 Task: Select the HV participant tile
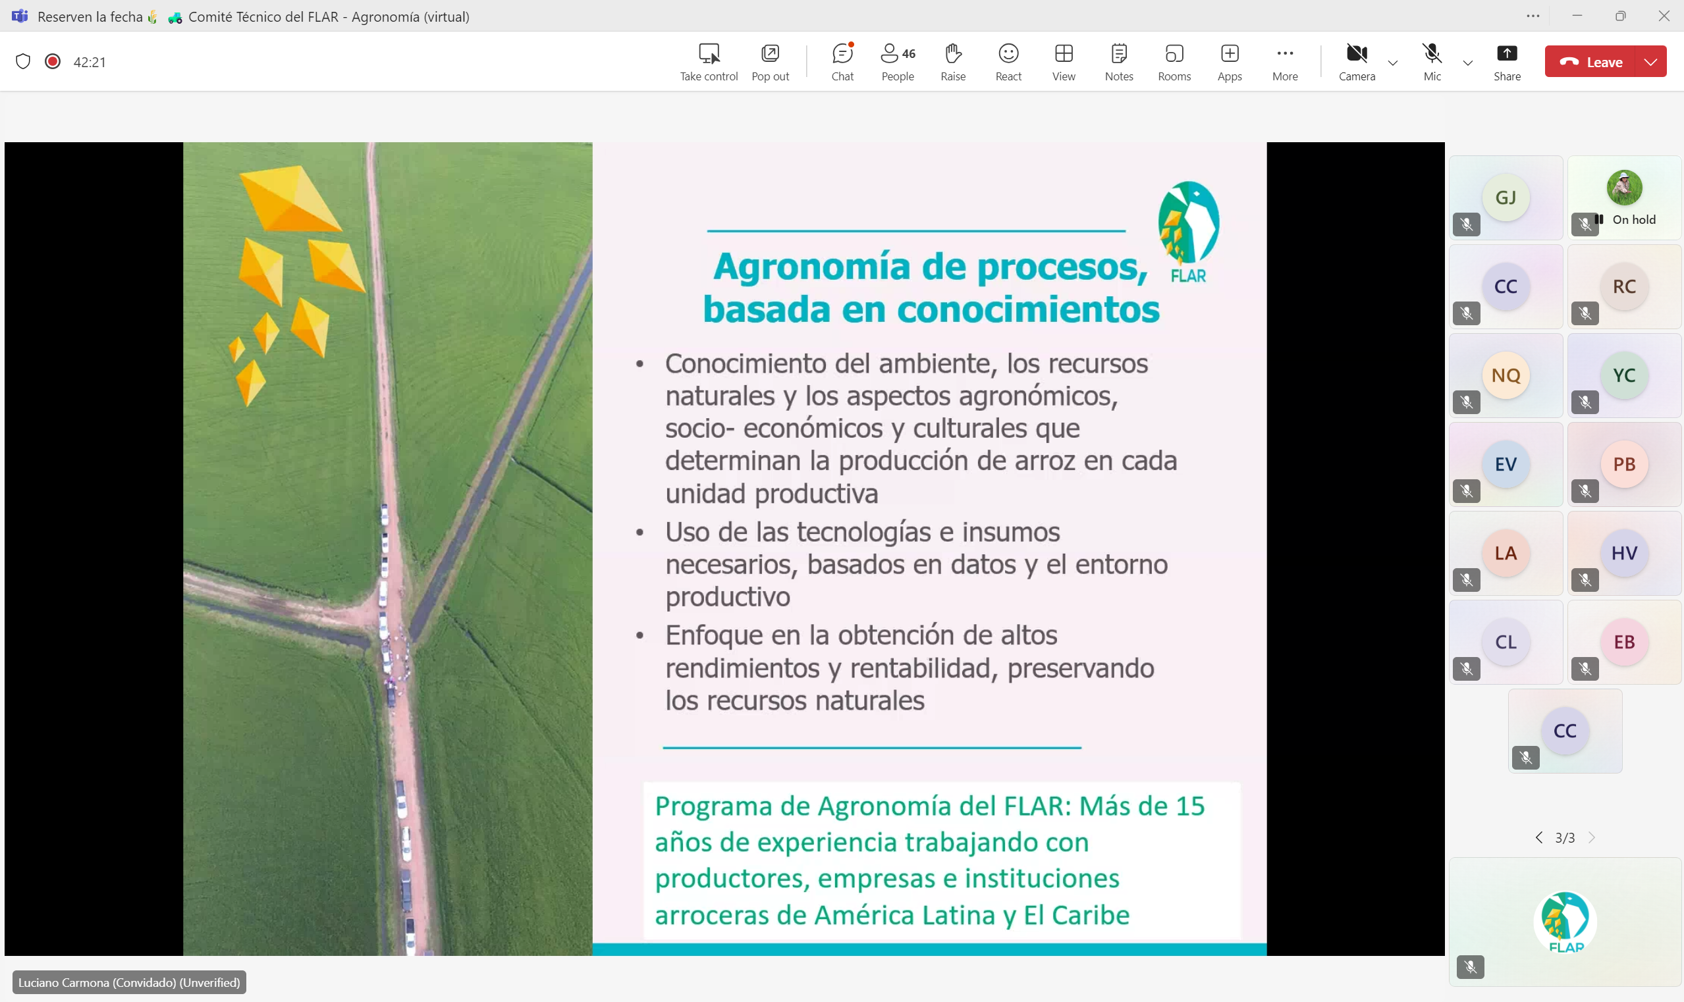1624,554
